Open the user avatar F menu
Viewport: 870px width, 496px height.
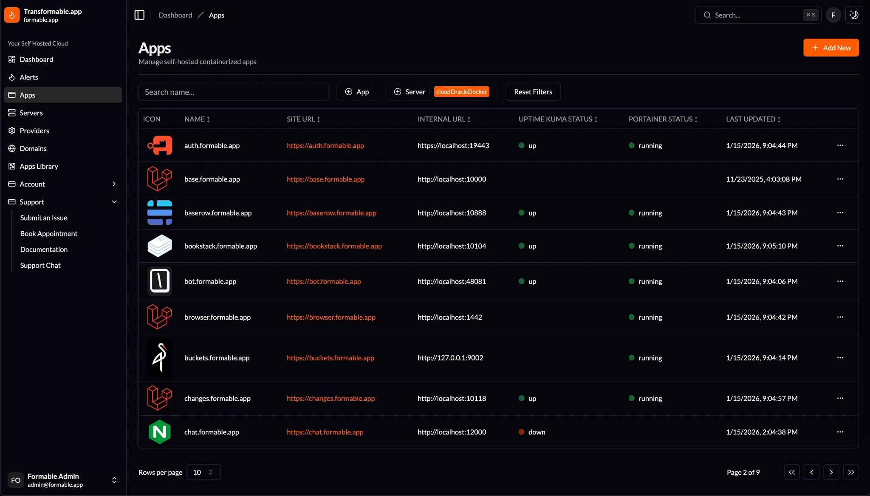tap(833, 15)
